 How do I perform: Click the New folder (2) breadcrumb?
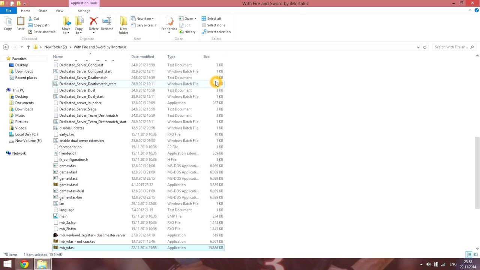(x=55, y=47)
